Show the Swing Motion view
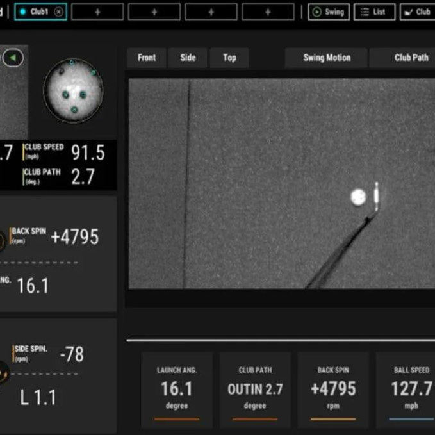 tap(327, 58)
